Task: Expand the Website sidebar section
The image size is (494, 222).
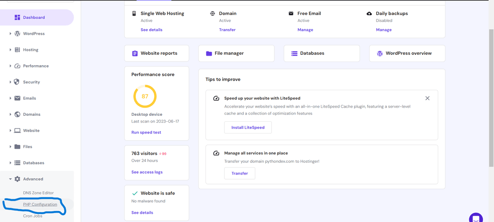Action: click(31, 130)
